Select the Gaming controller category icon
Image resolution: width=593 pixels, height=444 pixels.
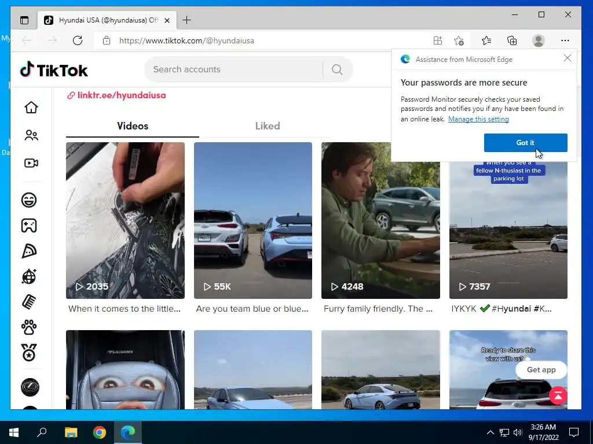[x=29, y=225]
